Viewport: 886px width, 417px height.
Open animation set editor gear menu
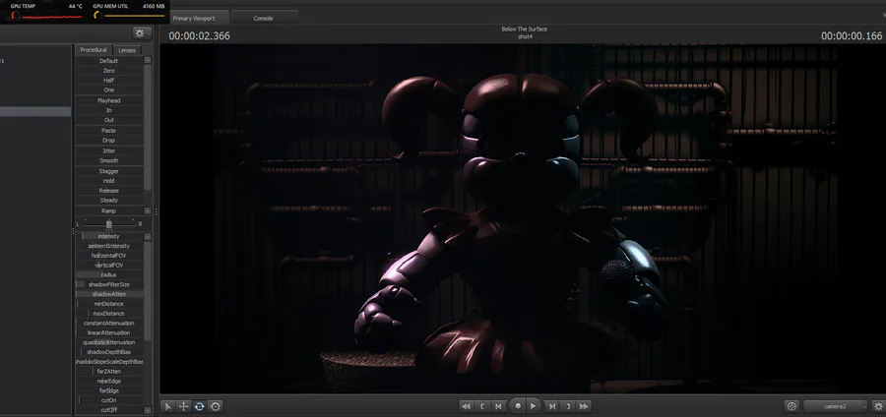(140, 32)
